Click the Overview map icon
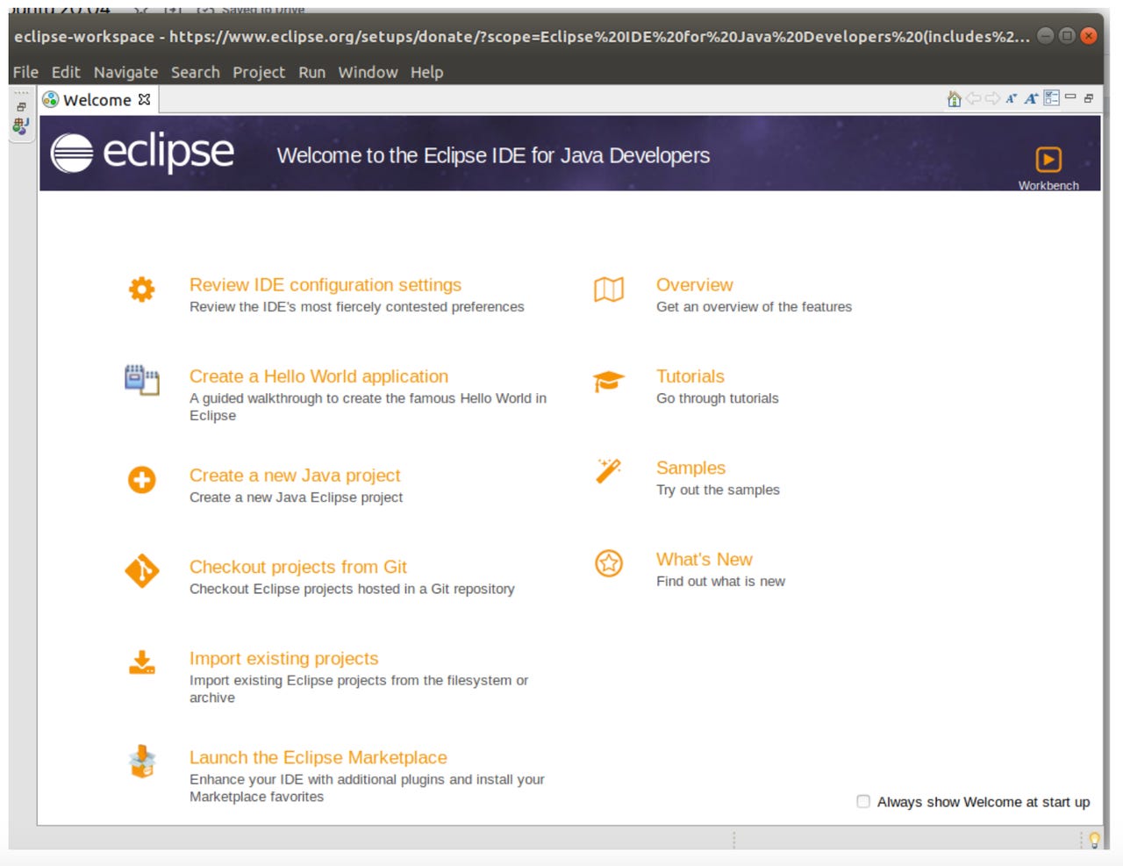 coord(609,290)
